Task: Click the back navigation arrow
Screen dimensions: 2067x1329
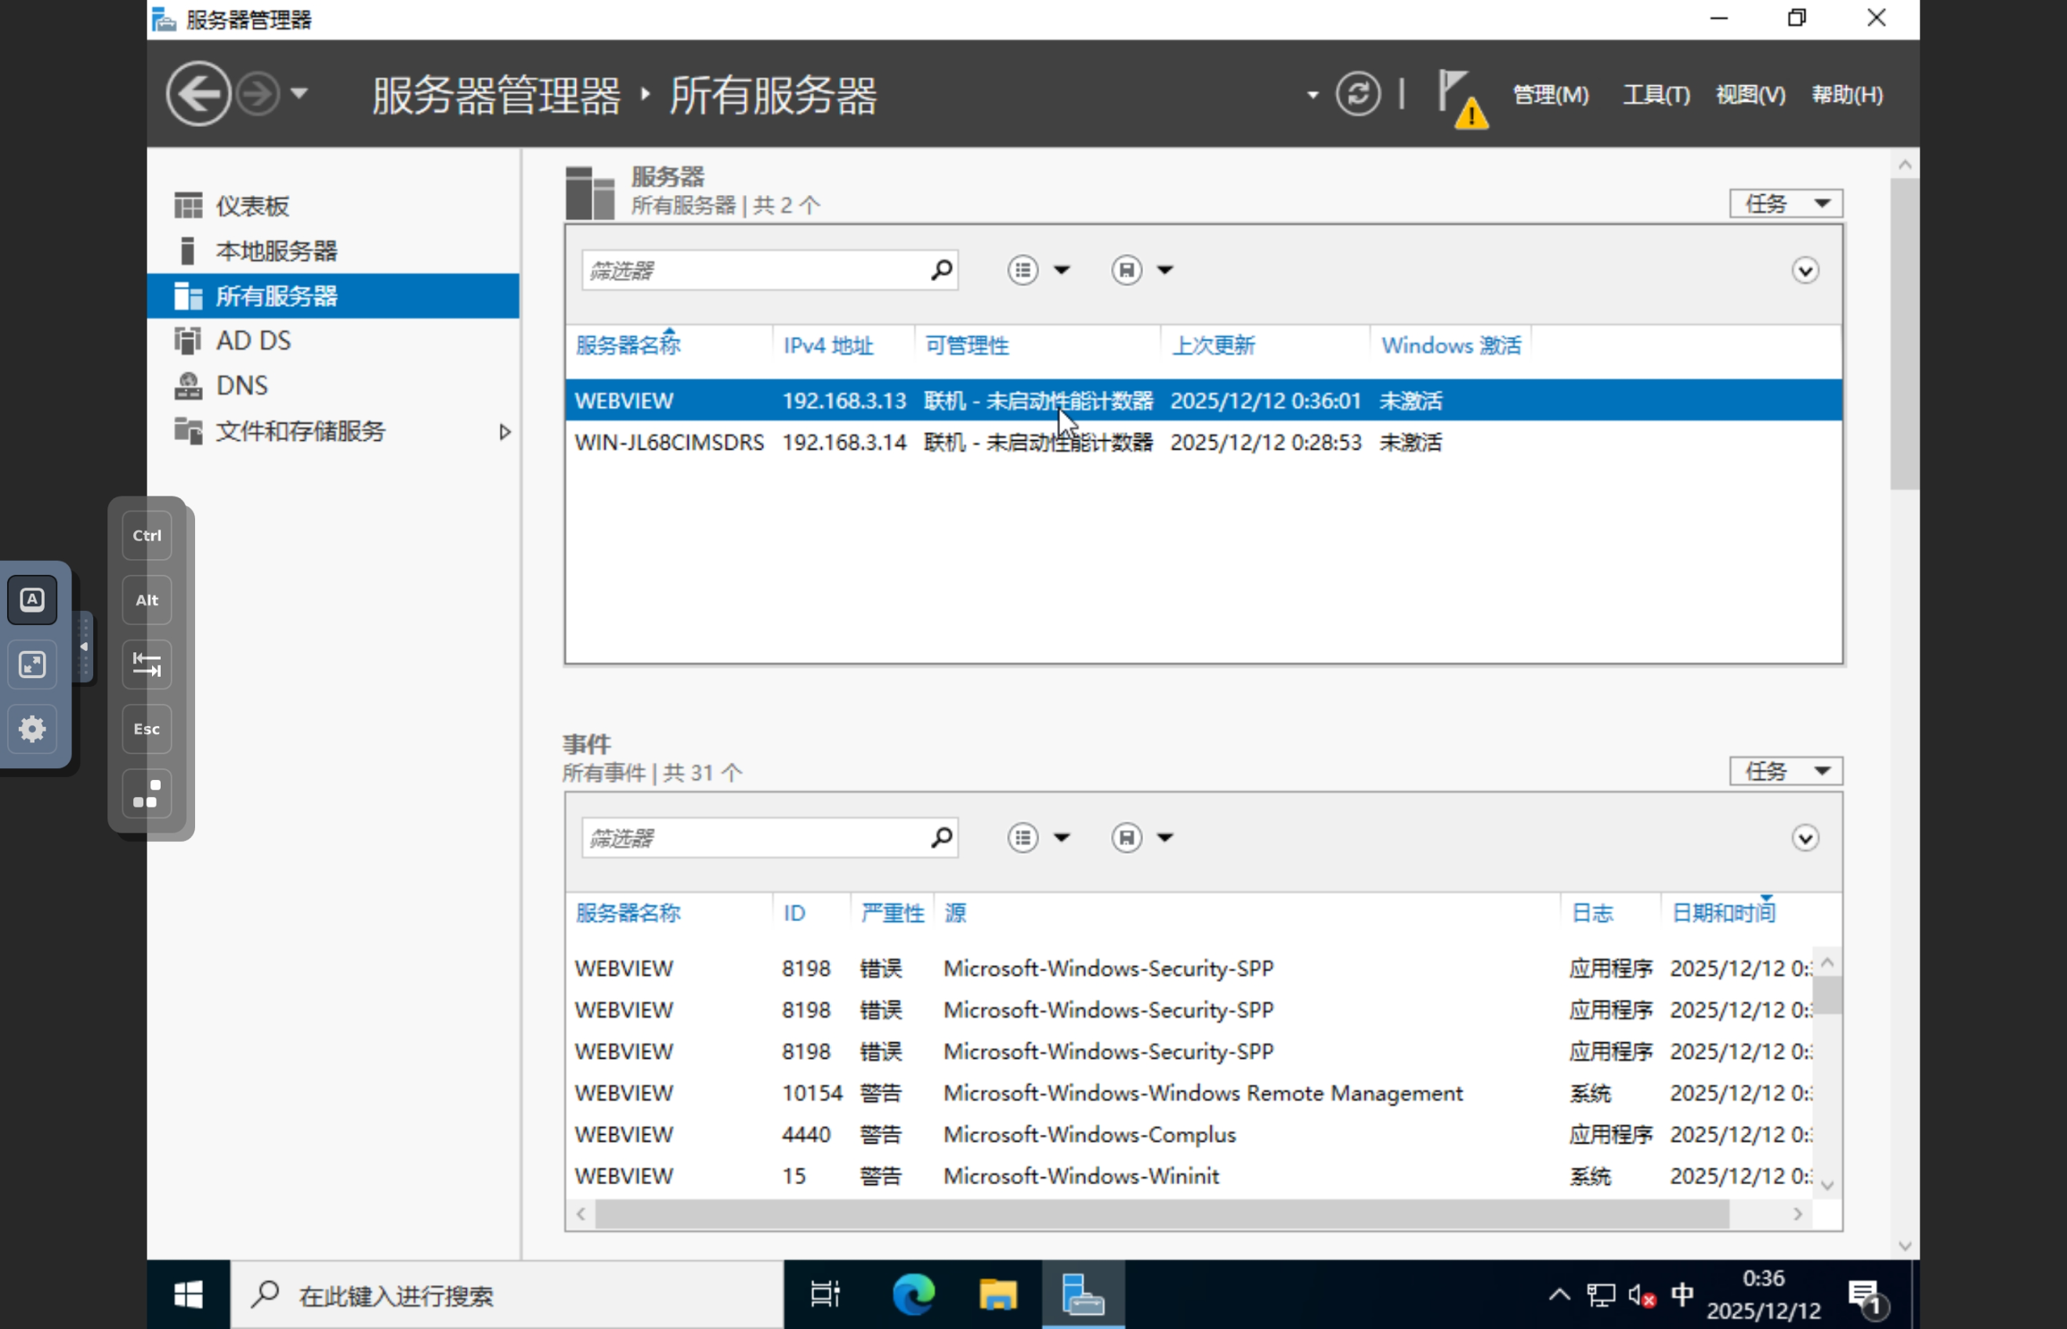Action: 198,94
